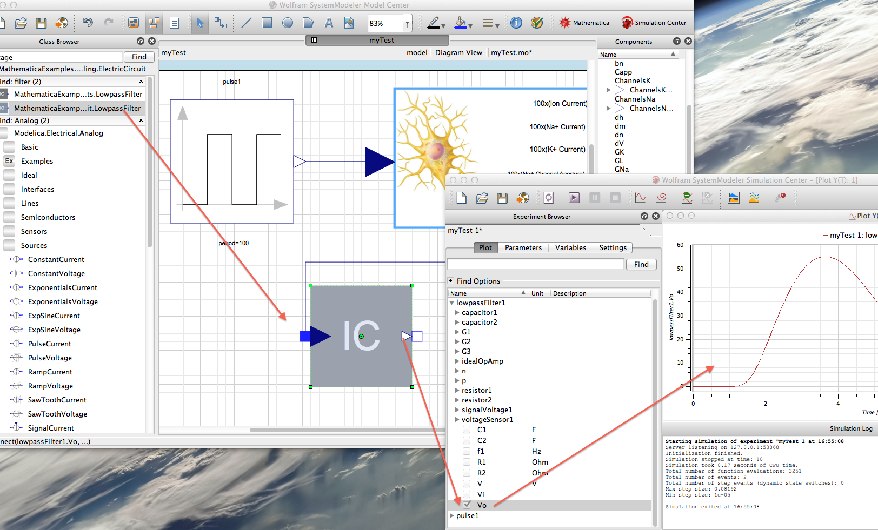Expand the capacitor1 tree node
This screenshot has width=878, height=530.
tap(457, 313)
